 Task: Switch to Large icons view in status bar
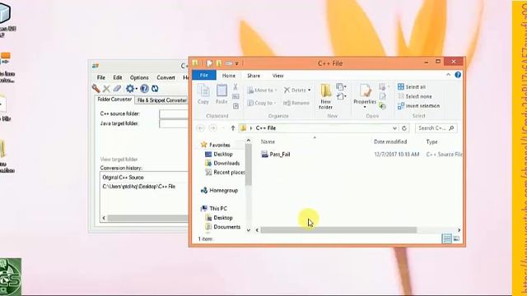(x=456, y=238)
